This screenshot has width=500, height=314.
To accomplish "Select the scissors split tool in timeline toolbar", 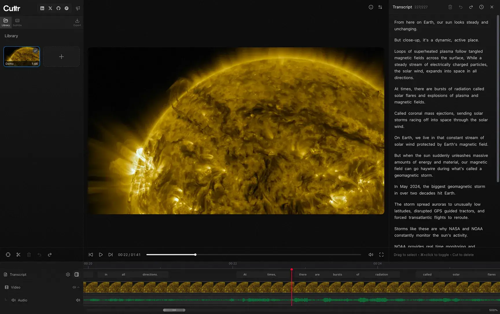I will (x=18, y=255).
